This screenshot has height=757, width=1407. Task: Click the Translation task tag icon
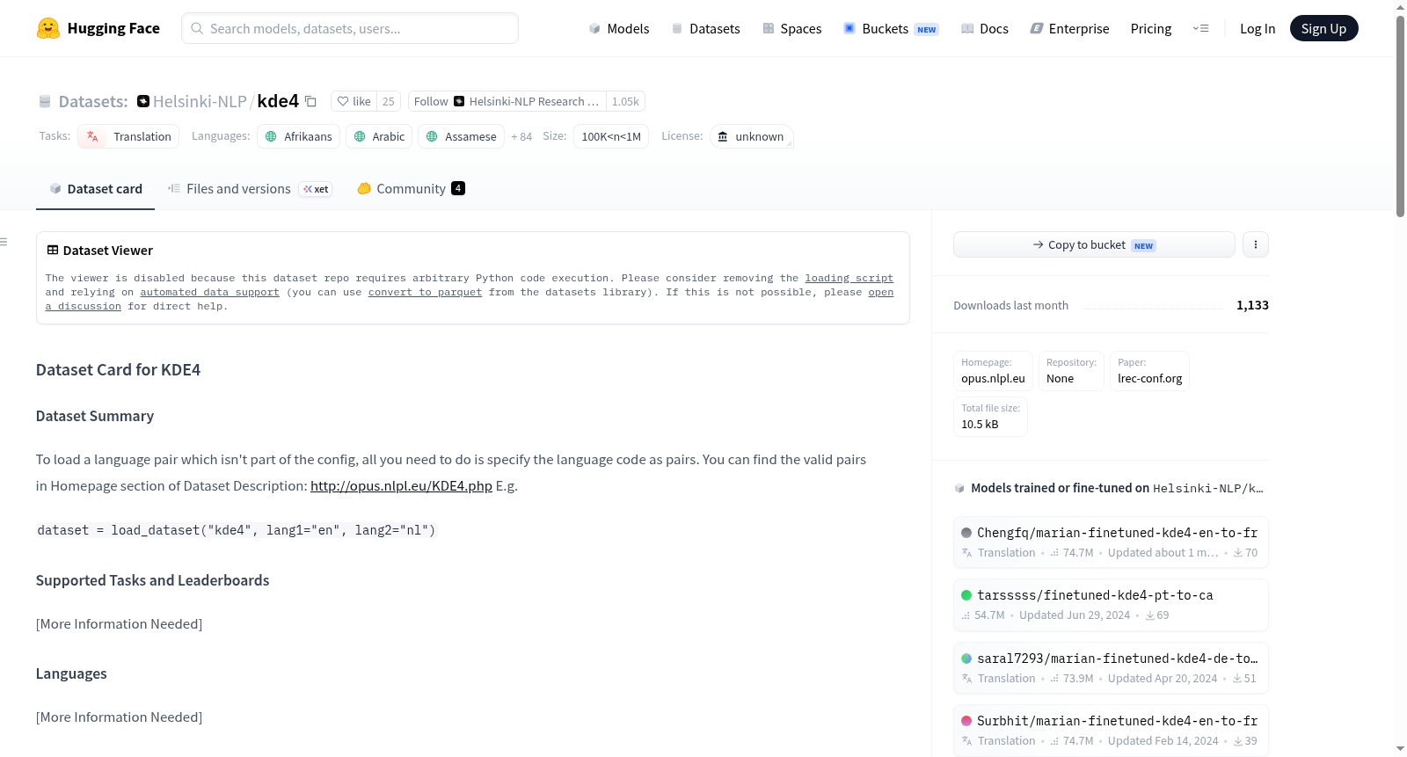[92, 136]
